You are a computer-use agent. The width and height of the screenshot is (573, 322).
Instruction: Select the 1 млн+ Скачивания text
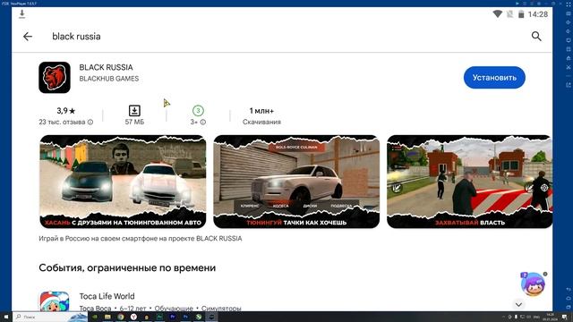tap(261, 116)
